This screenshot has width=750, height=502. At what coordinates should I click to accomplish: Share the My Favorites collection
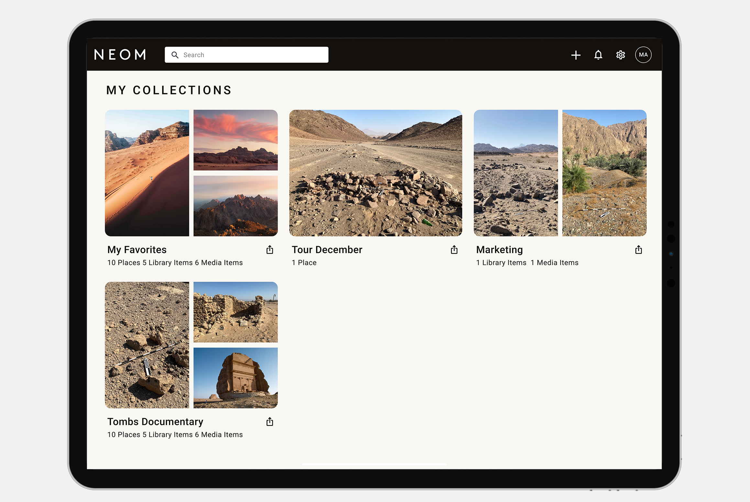(270, 250)
